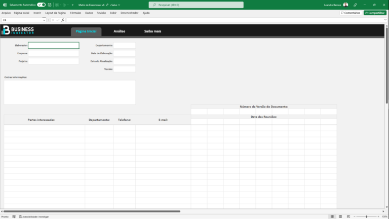Click the Compartilhar button

click(375, 13)
